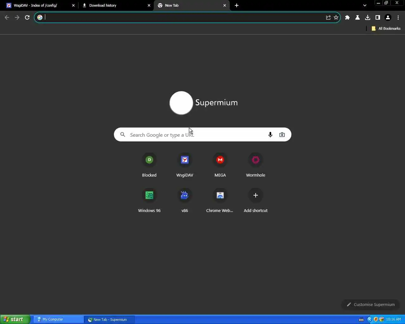Open the three-dot browser menu
Screen dimensions: 405x324
398,17
